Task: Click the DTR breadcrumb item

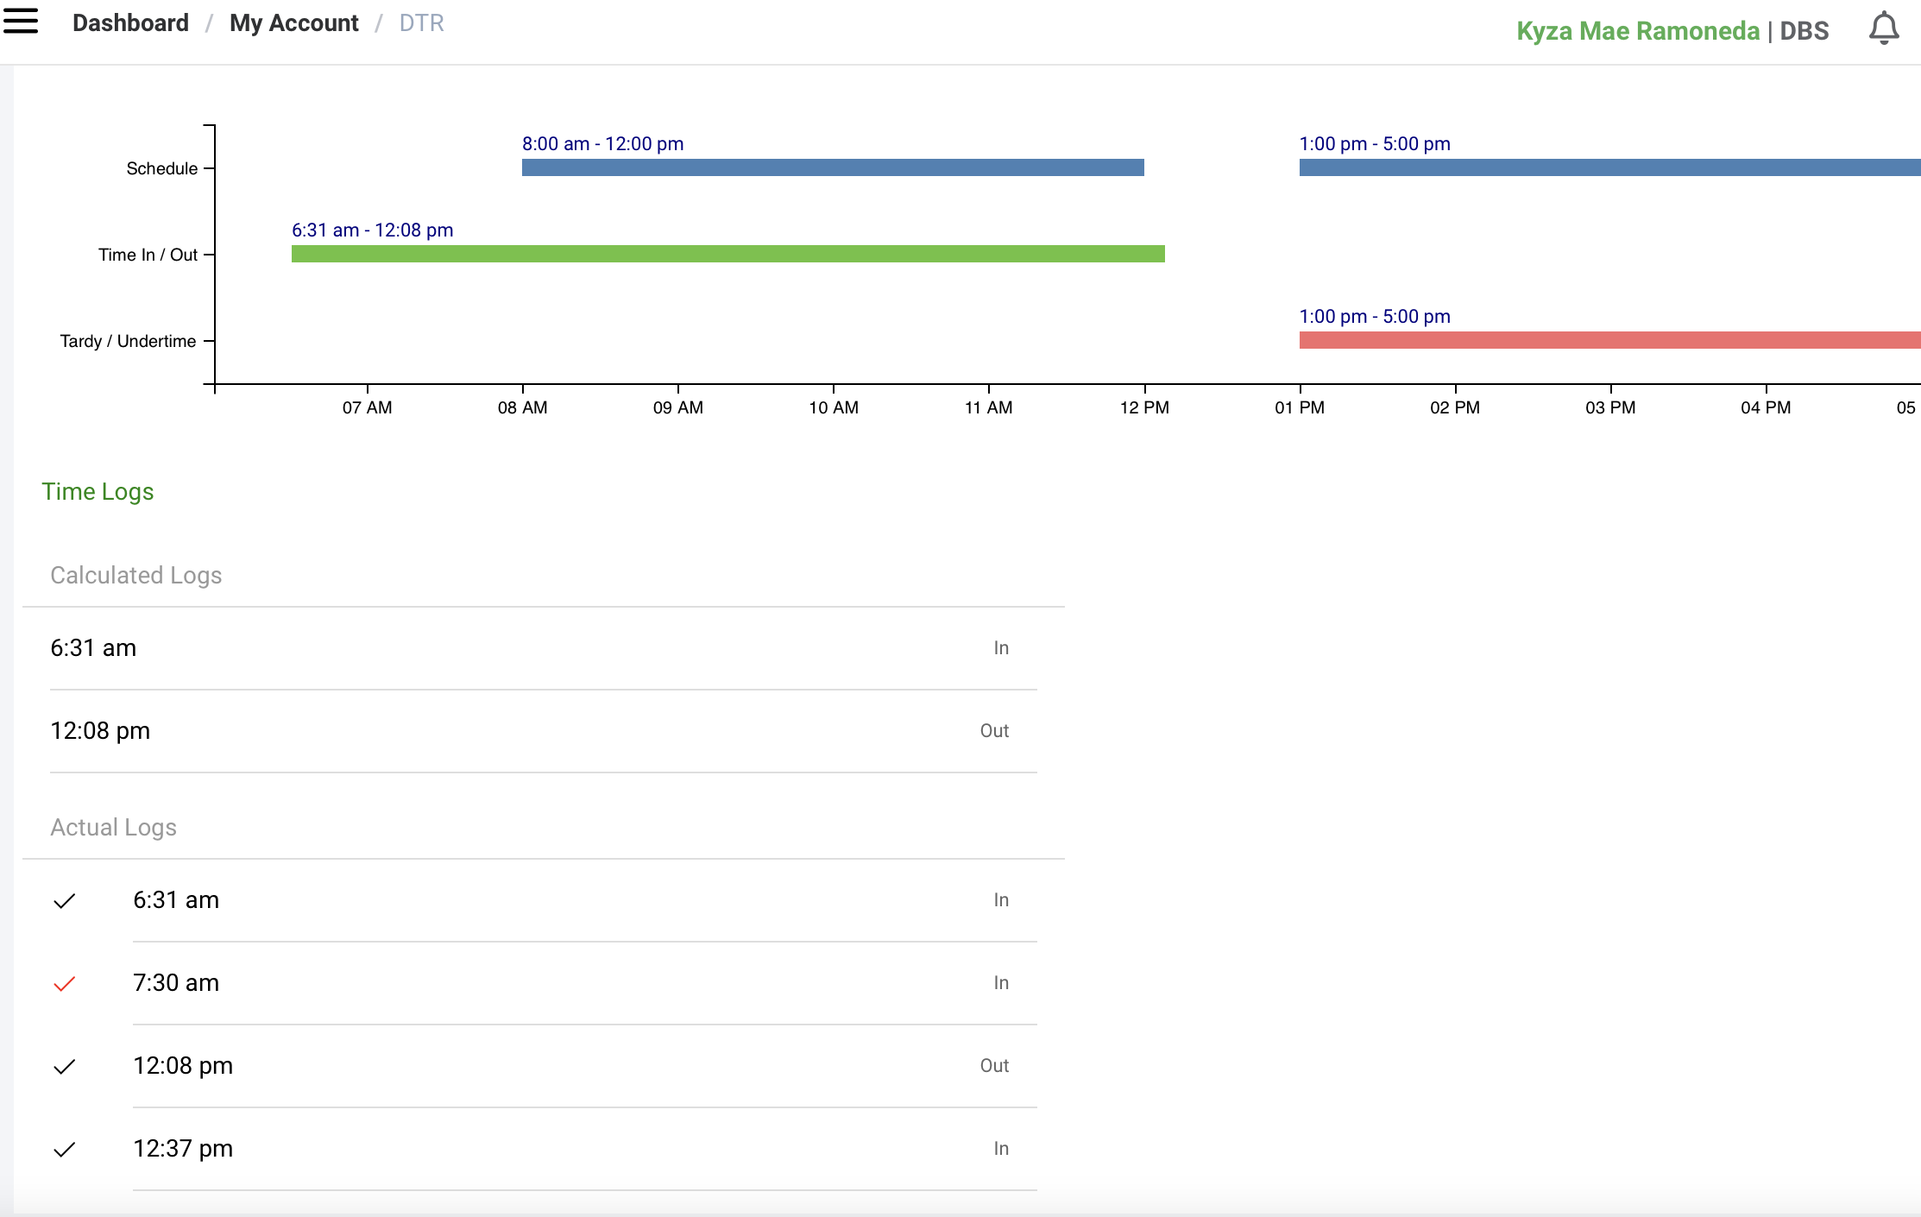Action: (421, 23)
